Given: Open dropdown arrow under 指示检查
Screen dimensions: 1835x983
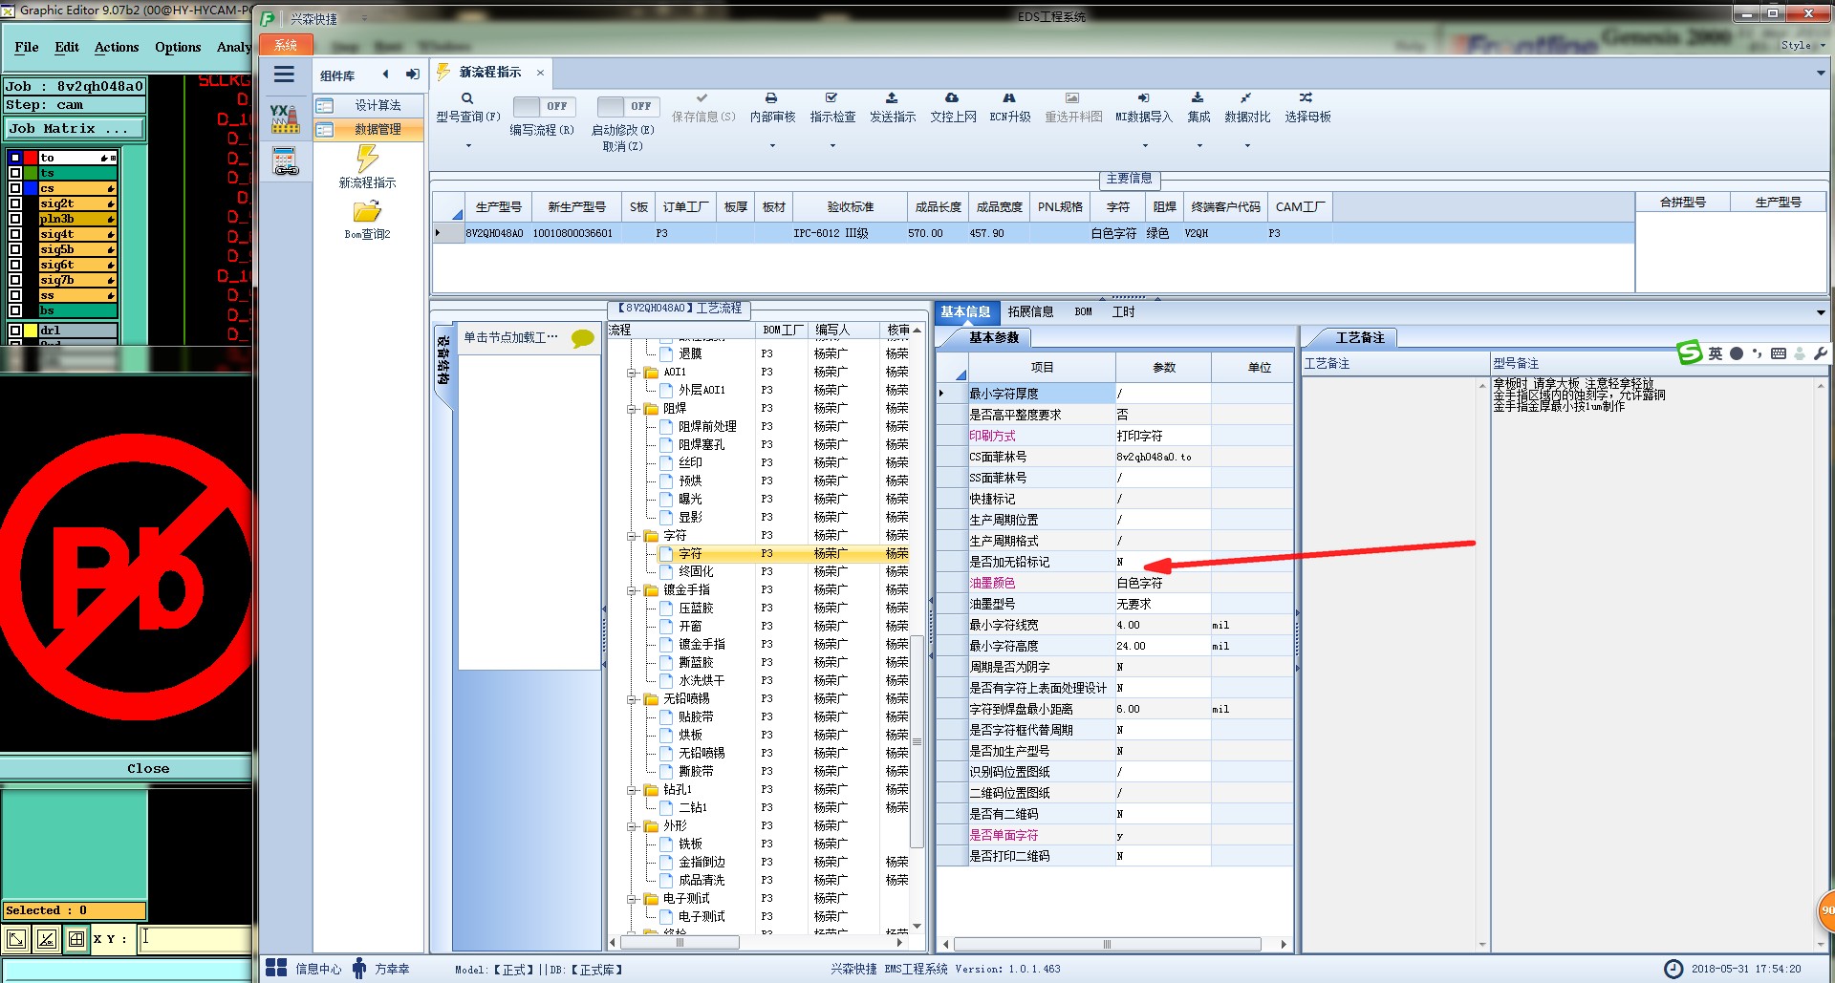Looking at the screenshot, I should click(832, 145).
